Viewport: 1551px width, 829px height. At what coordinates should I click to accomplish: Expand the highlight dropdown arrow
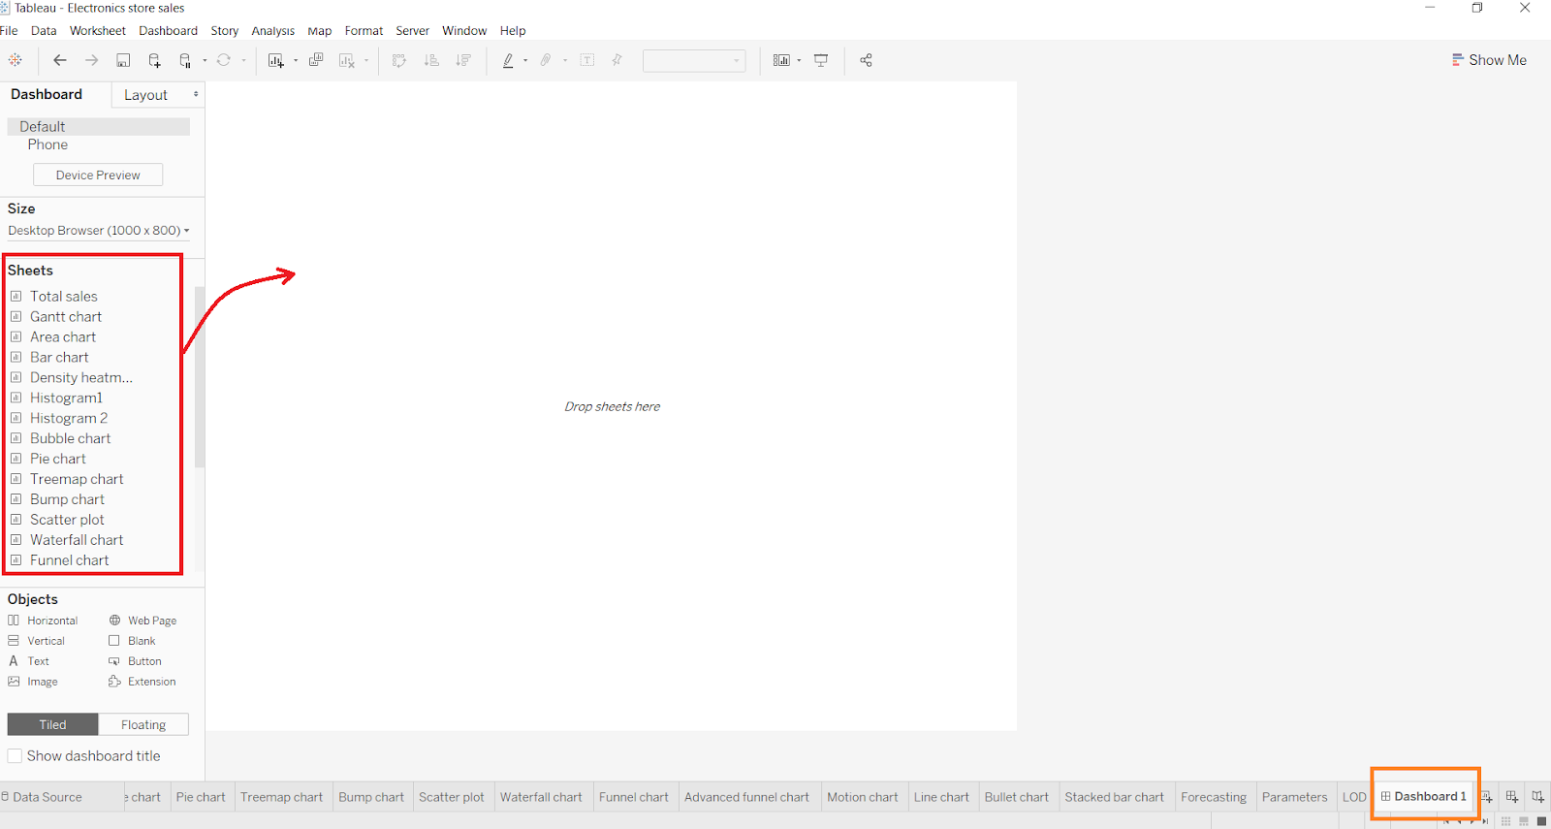[x=525, y=60]
